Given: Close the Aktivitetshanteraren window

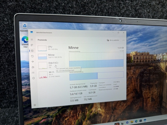Looking at the screenshot, I should point(124,33).
